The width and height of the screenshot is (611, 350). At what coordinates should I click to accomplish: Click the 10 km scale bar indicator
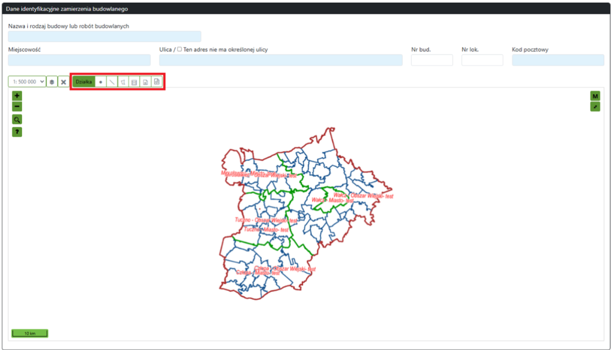[29, 333]
